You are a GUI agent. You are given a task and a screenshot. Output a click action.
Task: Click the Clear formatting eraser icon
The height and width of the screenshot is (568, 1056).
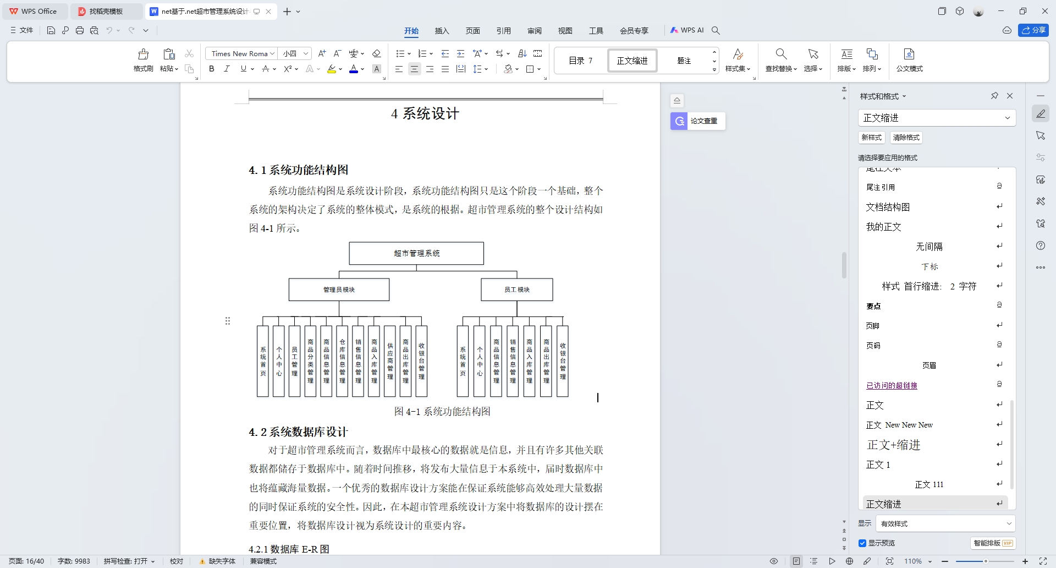[x=377, y=53]
